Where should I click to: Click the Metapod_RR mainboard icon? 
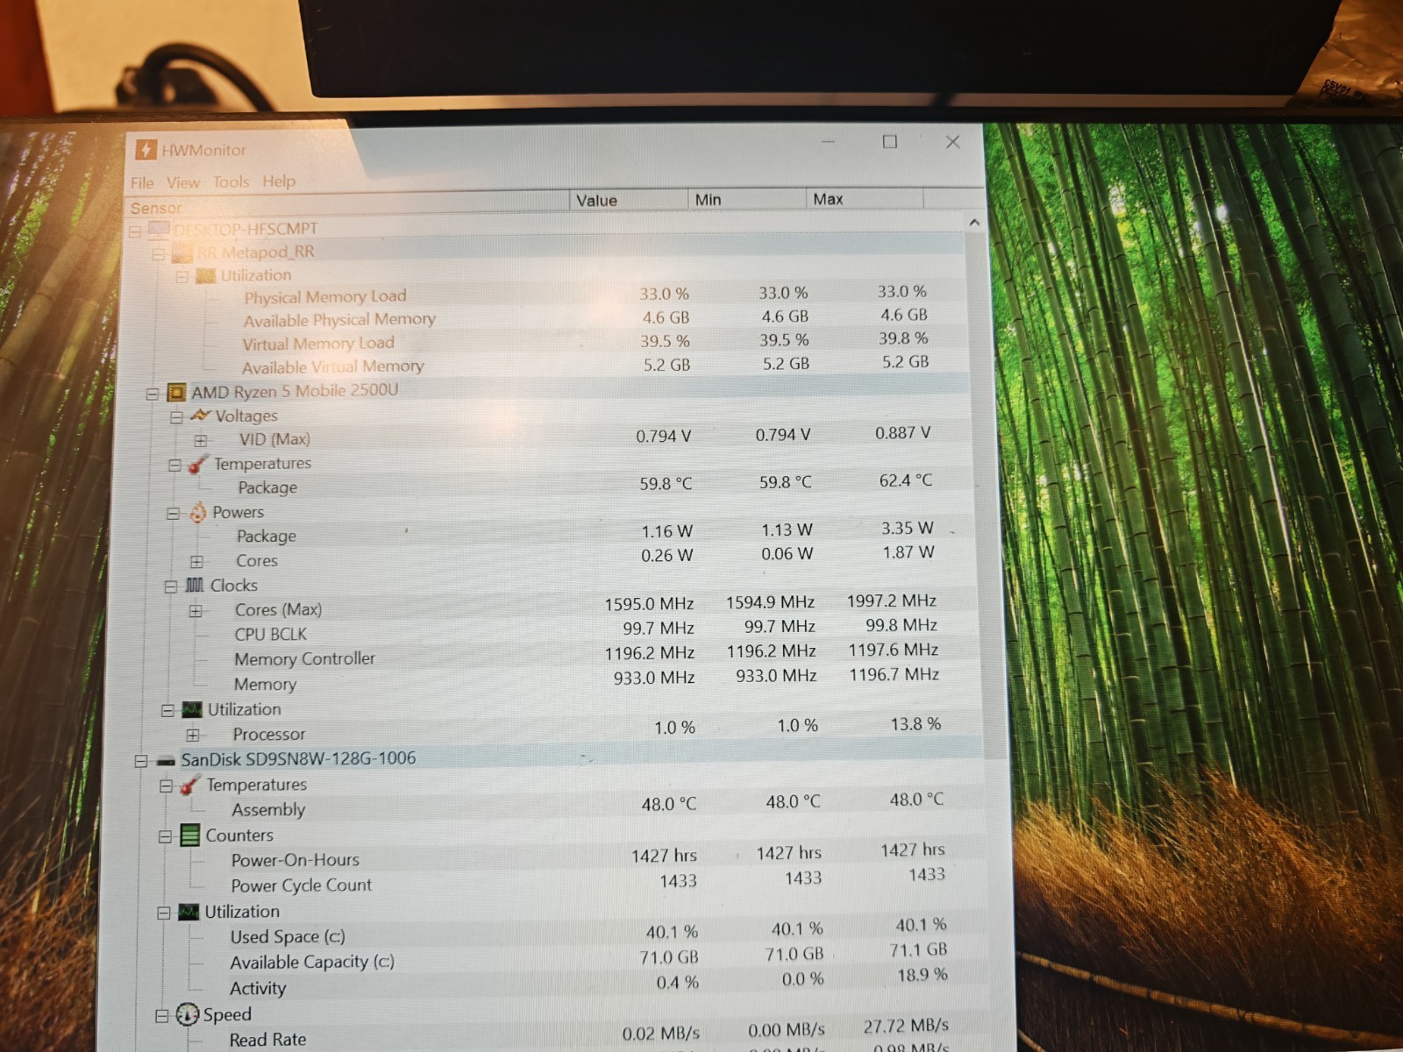click(182, 253)
